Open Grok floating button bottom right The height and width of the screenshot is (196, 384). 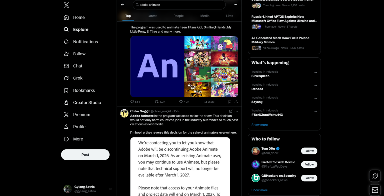(x=375, y=176)
